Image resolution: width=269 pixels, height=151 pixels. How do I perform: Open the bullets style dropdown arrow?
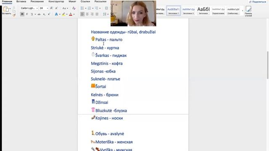[x=85, y=8]
